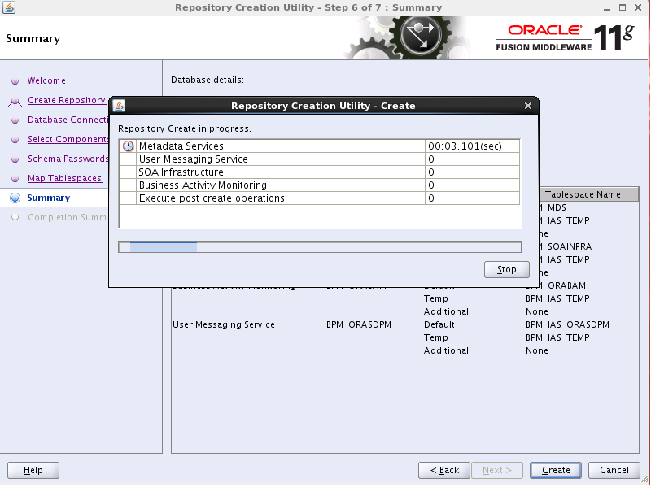The image size is (651, 487).
Task: Click the Help button
Action: (33, 471)
